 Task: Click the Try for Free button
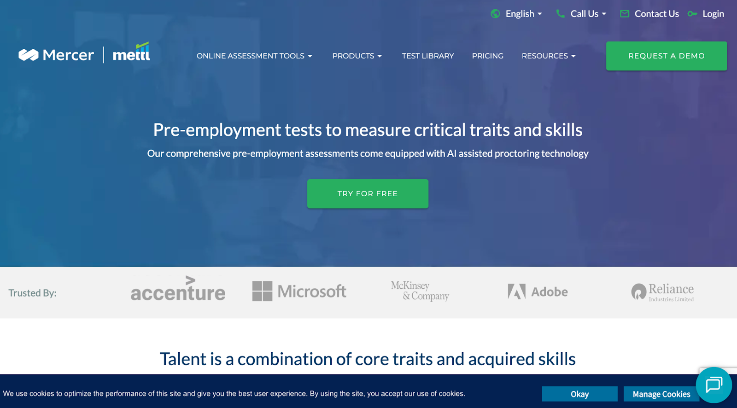pyautogui.click(x=368, y=193)
